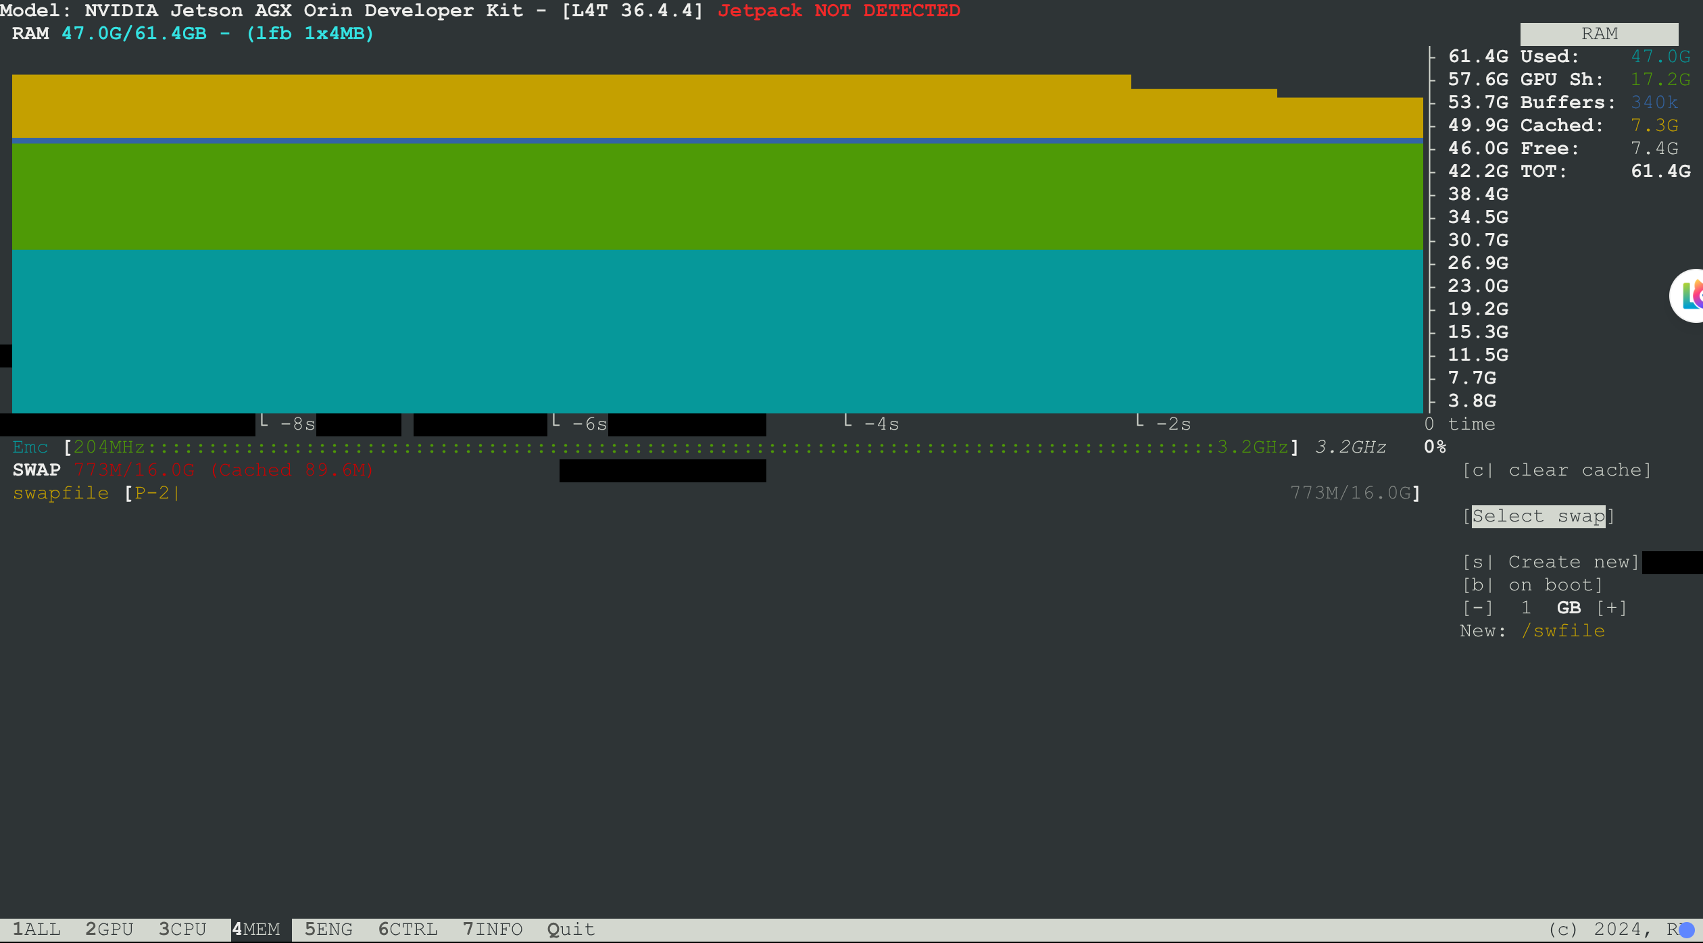Increase swap size with plus stepper
The height and width of the screenshot is (943, 1703).
coord(1613,607)
